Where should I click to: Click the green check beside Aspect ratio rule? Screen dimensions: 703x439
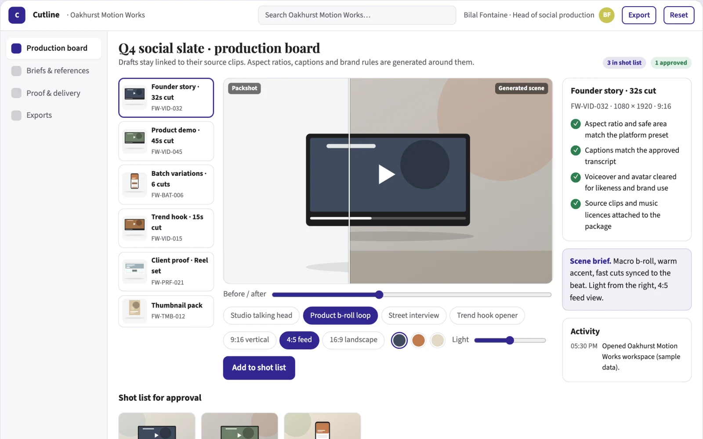[576, 124]
